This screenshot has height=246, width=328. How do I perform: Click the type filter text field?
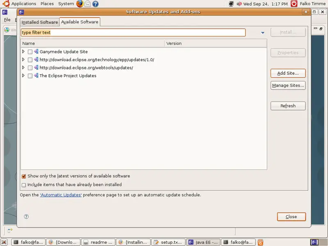[133, 32]
